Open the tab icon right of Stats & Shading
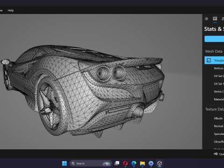 [223, 19]
